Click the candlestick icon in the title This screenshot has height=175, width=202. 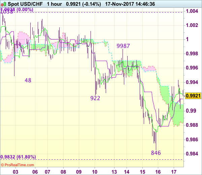pyautogui.click(x=3, y=4)
